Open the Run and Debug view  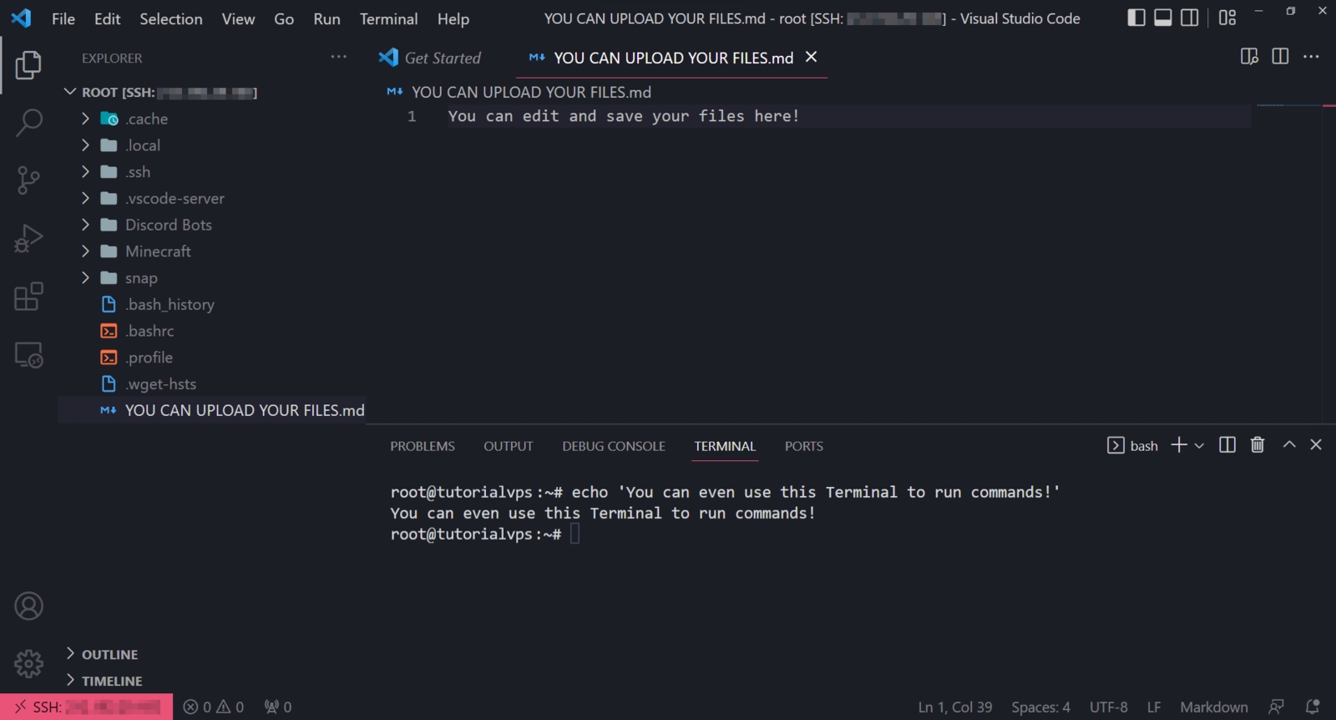click(28, 239)
